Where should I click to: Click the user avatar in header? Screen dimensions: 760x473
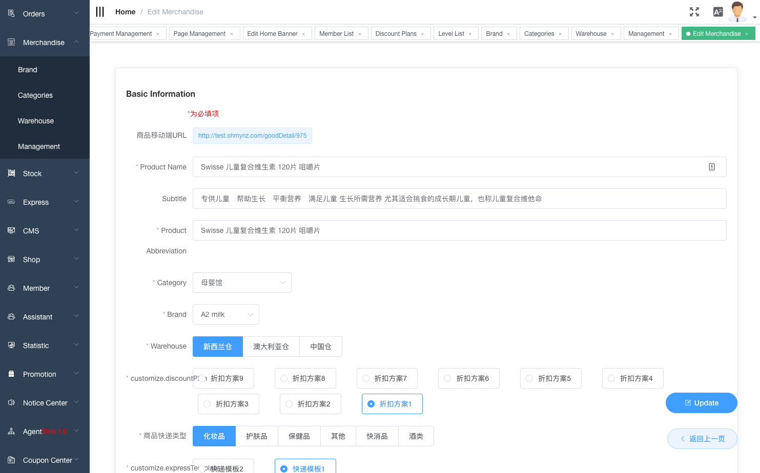(737, 12)
